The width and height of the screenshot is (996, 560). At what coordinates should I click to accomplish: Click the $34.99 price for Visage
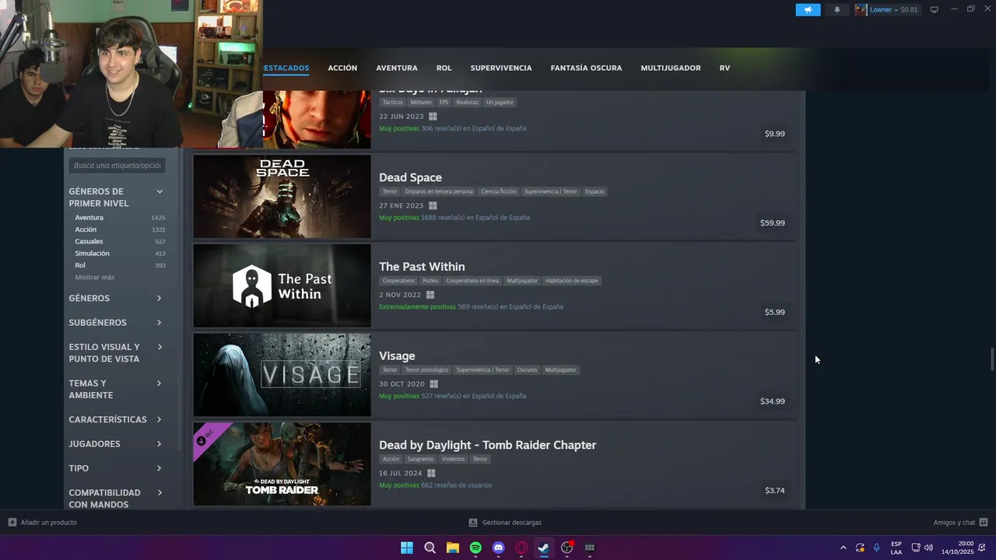(773, 401)
